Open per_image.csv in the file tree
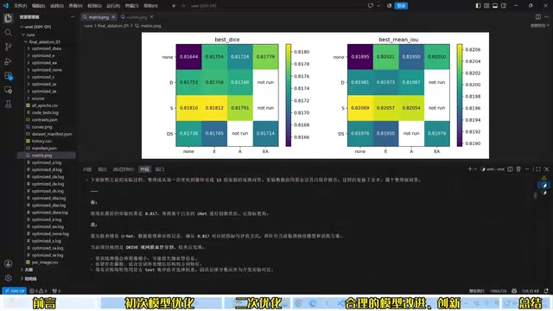553x311 pixels. [42, 263]
